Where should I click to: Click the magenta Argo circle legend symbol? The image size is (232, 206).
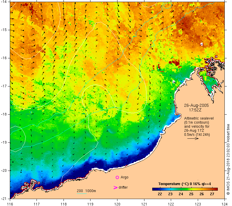[117, 177]
